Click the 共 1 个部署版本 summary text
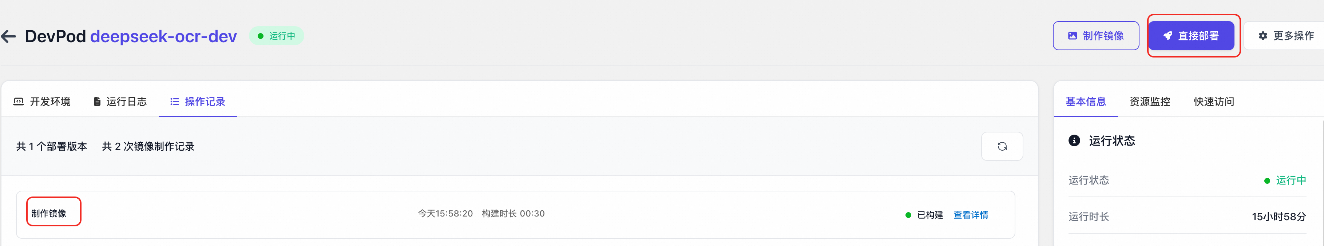The image size is (1324, 246). click(51, 146)
